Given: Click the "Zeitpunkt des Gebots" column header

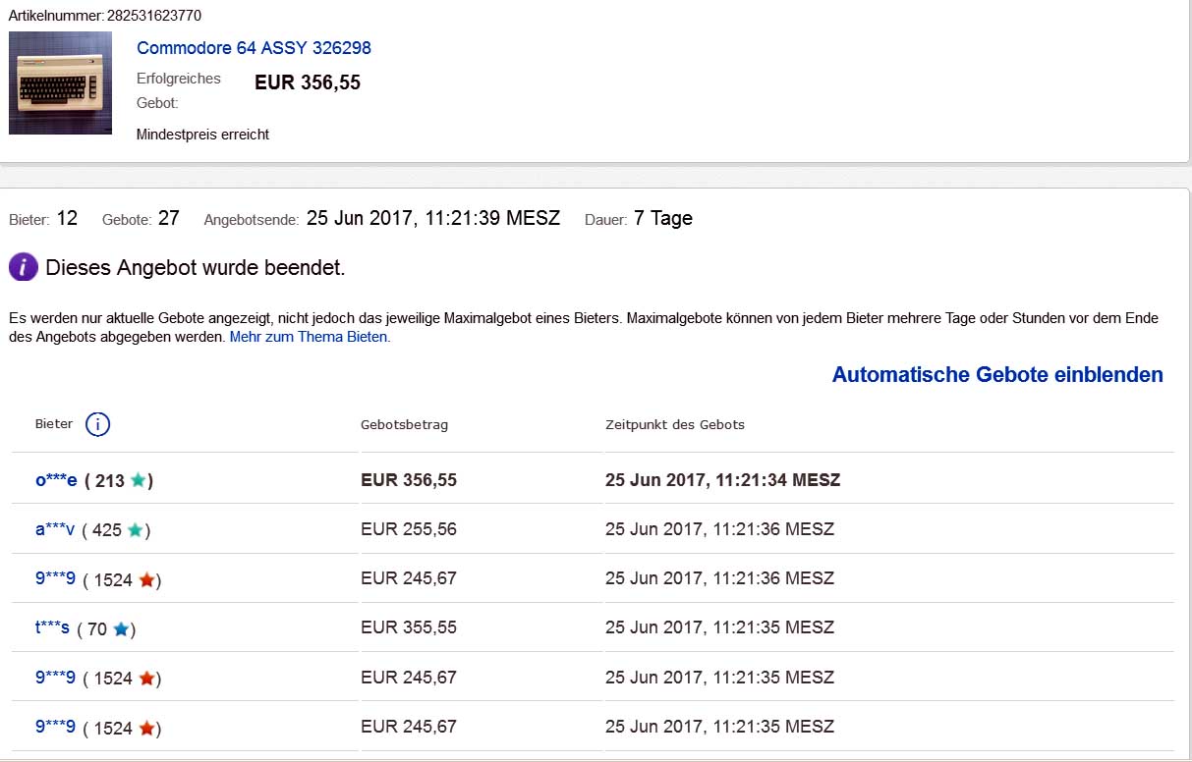Looking at the screenshot, I should tap(674, 424).
